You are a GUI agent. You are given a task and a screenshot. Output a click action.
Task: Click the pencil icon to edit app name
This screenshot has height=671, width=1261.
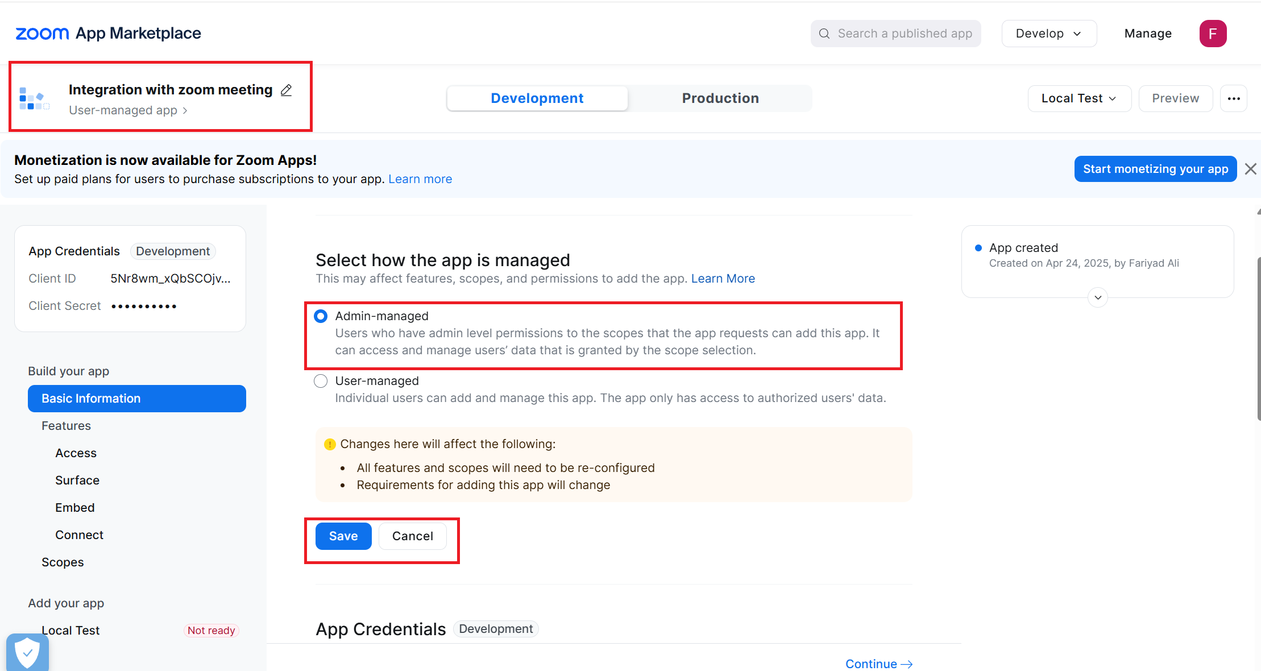[x=287, y=90]
